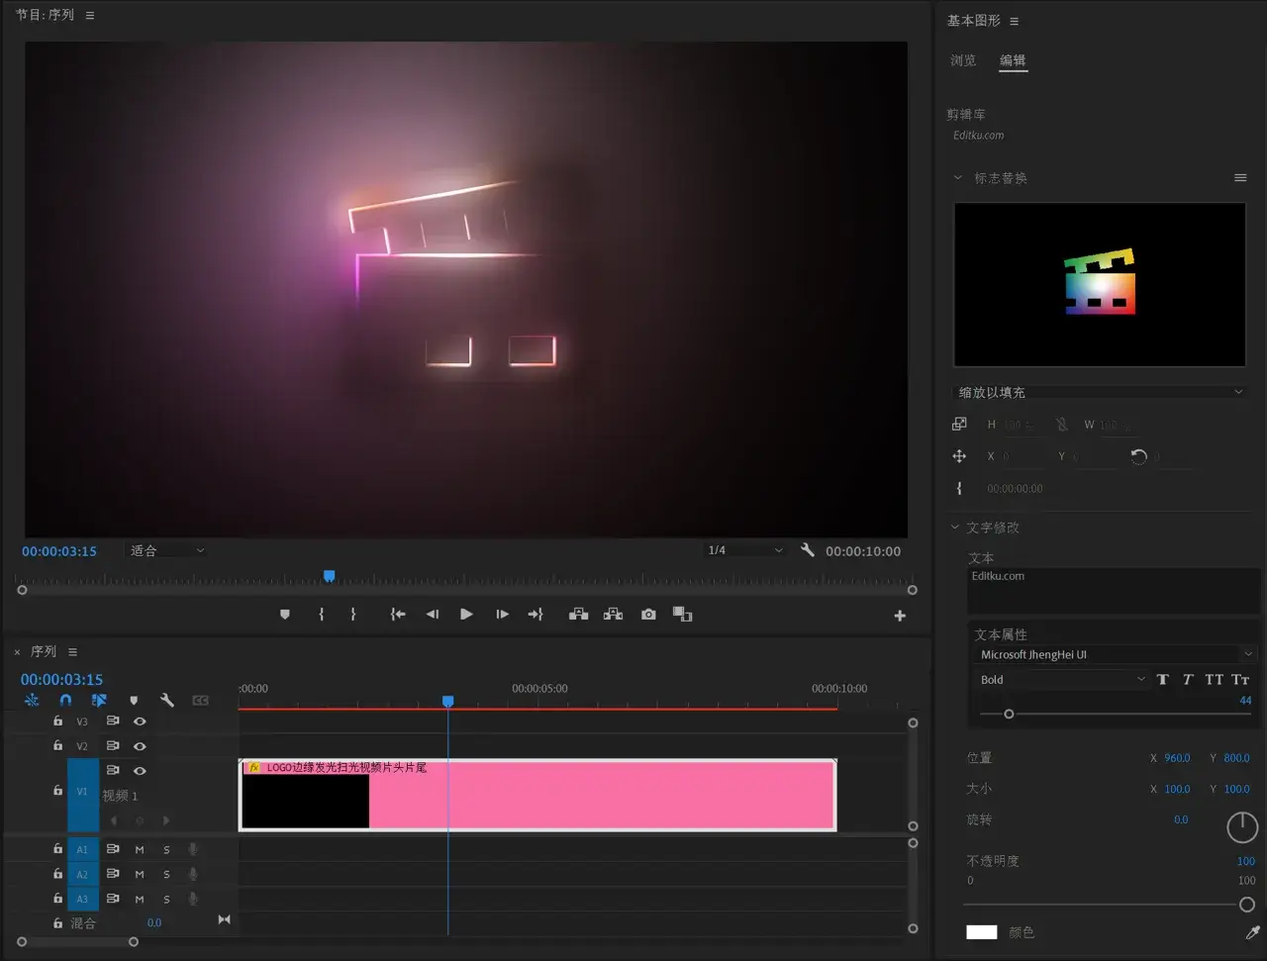Open the 缩放以填充 scaling dropdown
This screenshot has height=961, width=1267.
point(1099,392)
